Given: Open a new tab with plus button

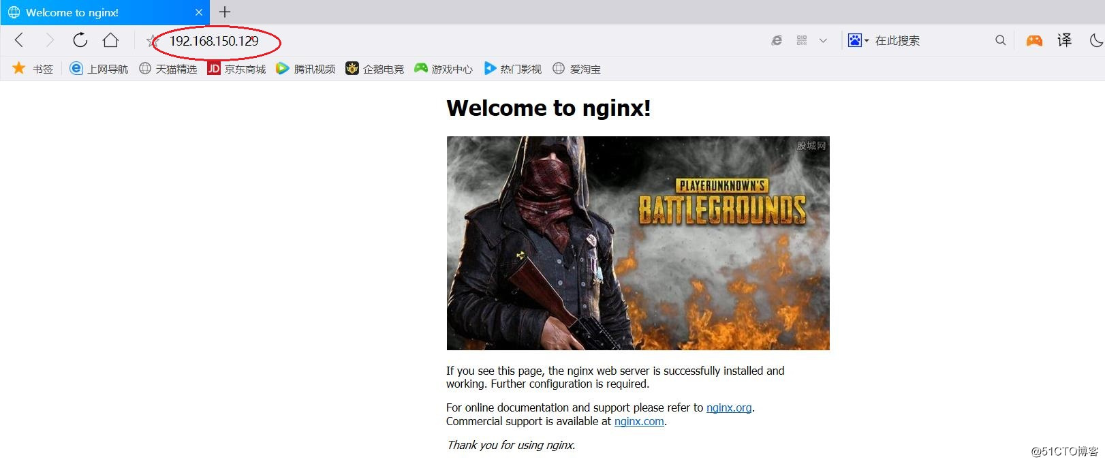Looking at the screenshot, I should click(x=225, y=12).
